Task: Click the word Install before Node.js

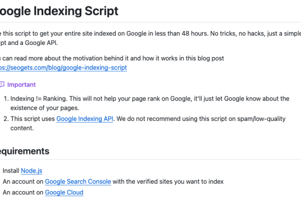Action: click(x=11, y=170)
